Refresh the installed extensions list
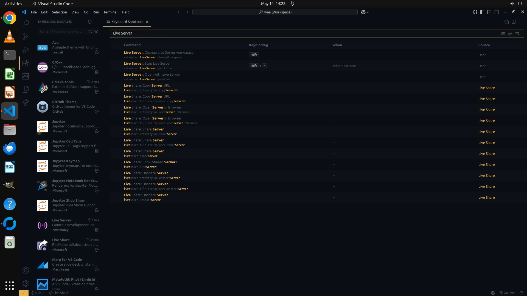 pyautogui.click(x=89, y=22)
